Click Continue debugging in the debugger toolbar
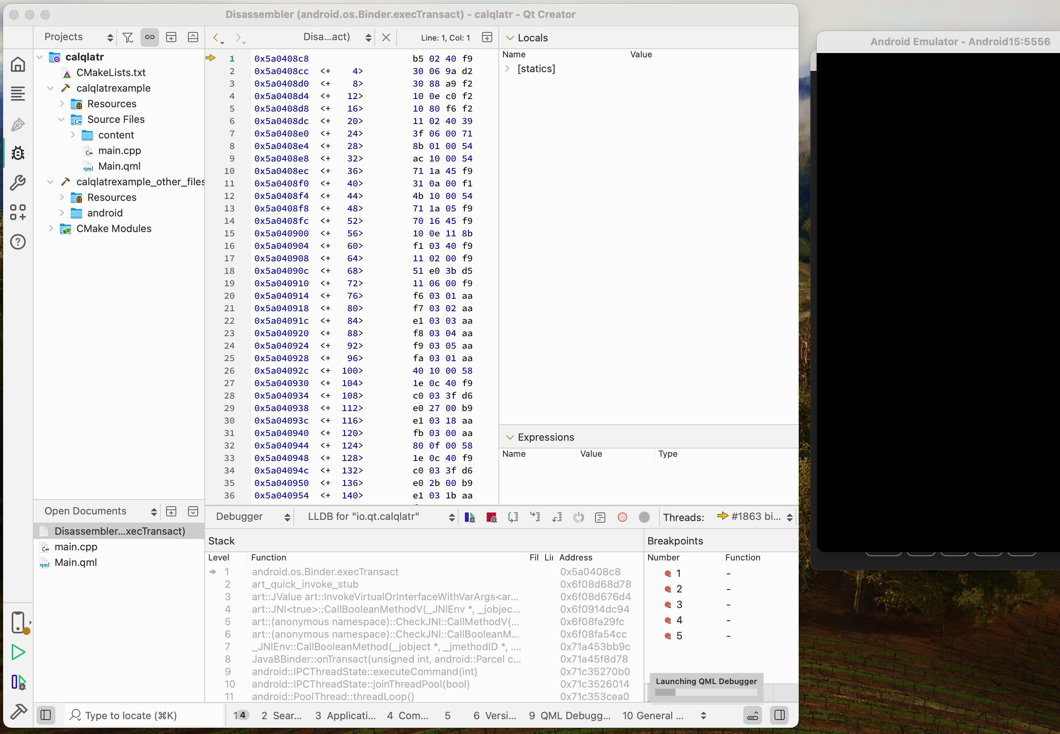Image resolution: width=1060 pixels, height=734 pixels. (x=470, y=518)
